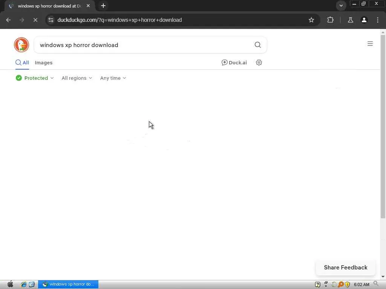The width and height of the screenshot is (386, 289).
Task: Close the windows xp horror download tab
Action: [x=88, y=6]
